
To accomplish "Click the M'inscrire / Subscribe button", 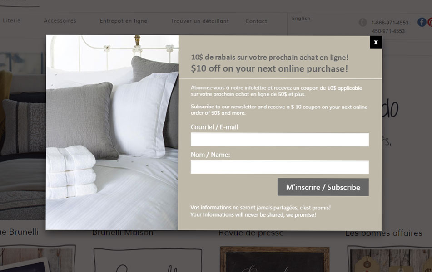I will click(x=323, y=187).
